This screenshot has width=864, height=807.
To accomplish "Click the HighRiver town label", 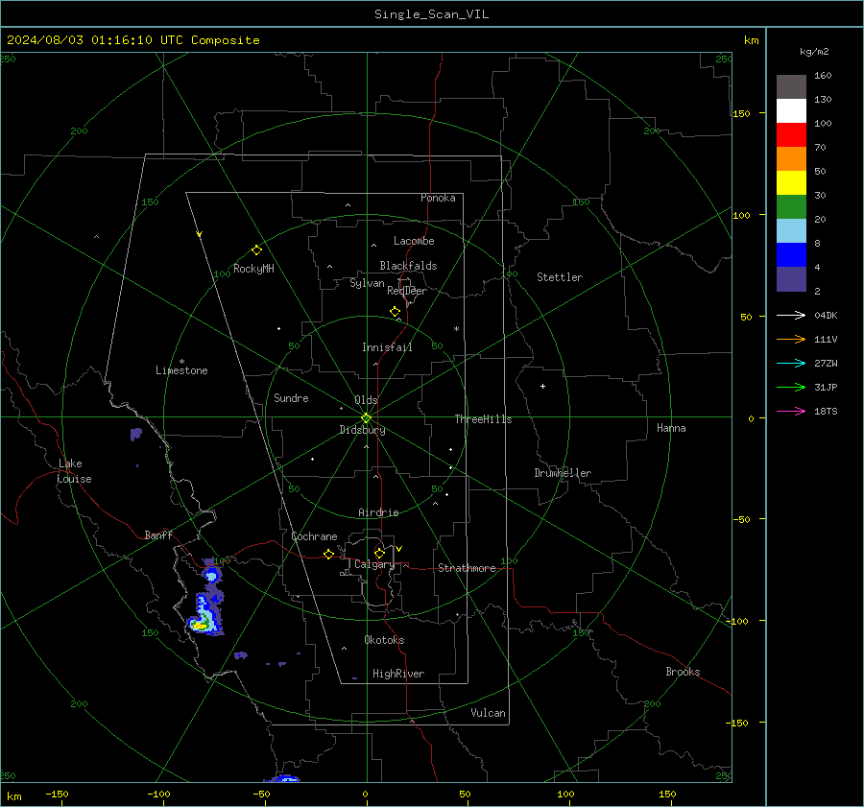I will click(x=398, y=674).
